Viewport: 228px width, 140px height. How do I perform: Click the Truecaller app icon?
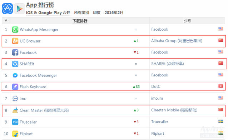click(15, 122)
